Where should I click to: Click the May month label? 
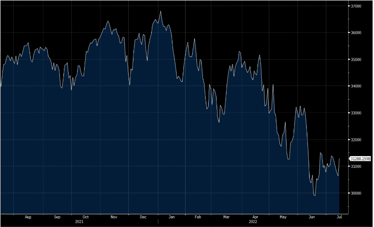click(283, 217)
